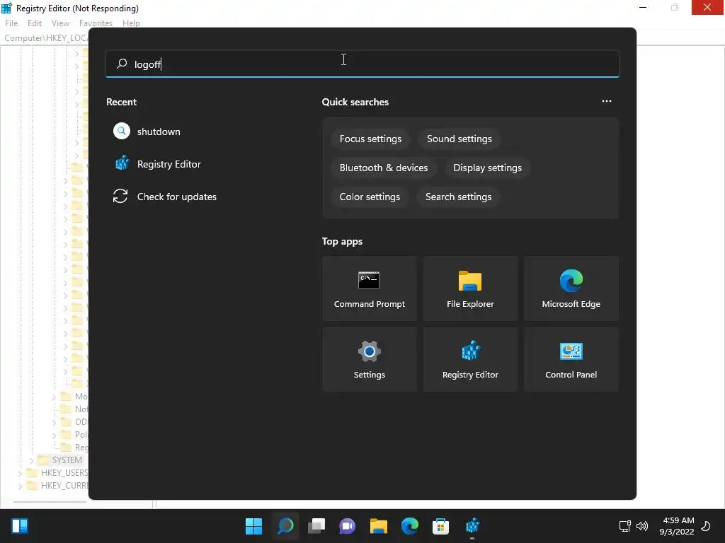The width and height of the screenshot is (725, 543).
Task: Open File Explorer from the taskbar
Action: tap(378, 525)
